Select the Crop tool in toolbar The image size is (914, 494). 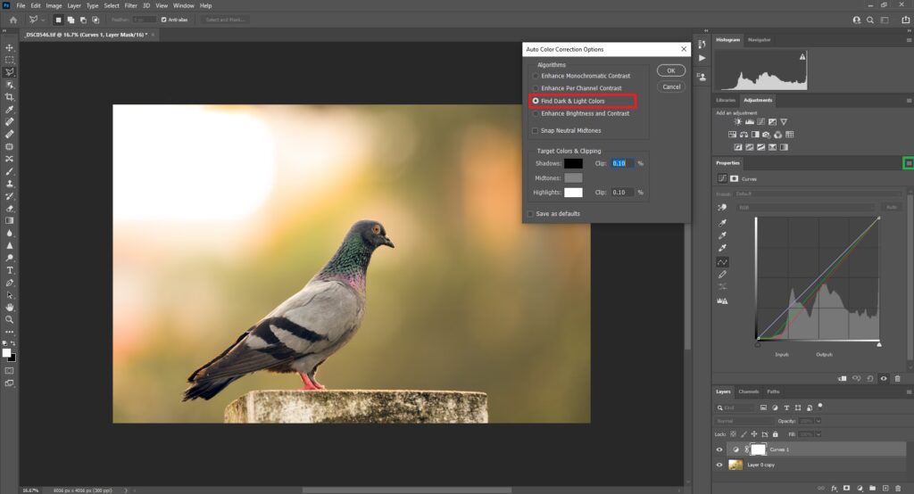pos(10,96)
